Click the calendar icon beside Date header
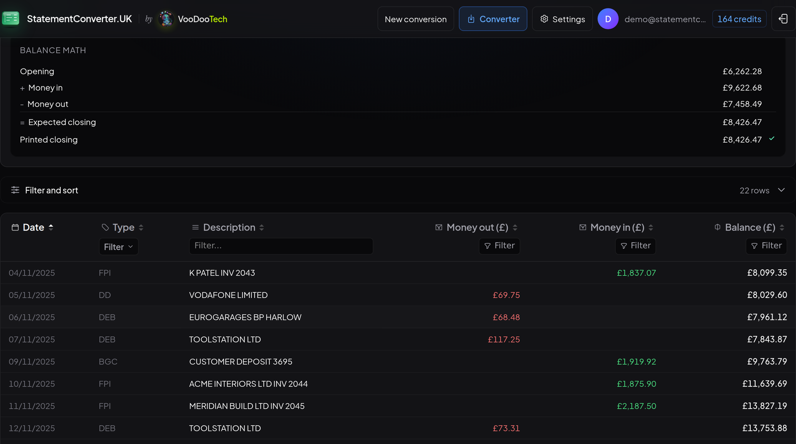 coord(15,227)
